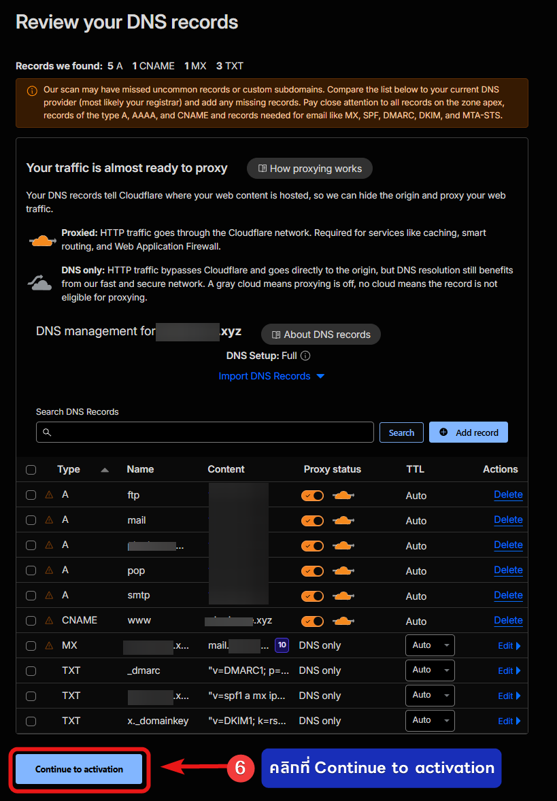This screenshot has width=557, height=801.
Task: Delete the smtp A record
Action: [508, 595]
